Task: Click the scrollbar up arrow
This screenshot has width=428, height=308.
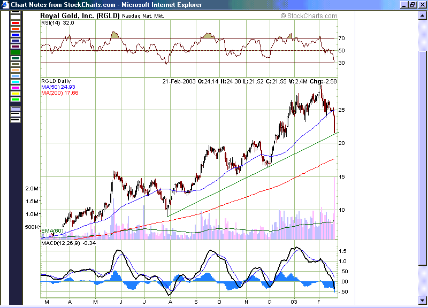Action: [x=422, y=16]
